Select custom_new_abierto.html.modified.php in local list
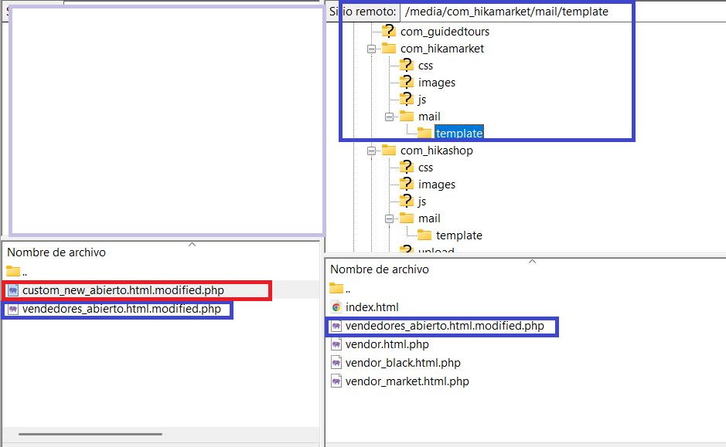726x447 pixels. pos(123,290)
